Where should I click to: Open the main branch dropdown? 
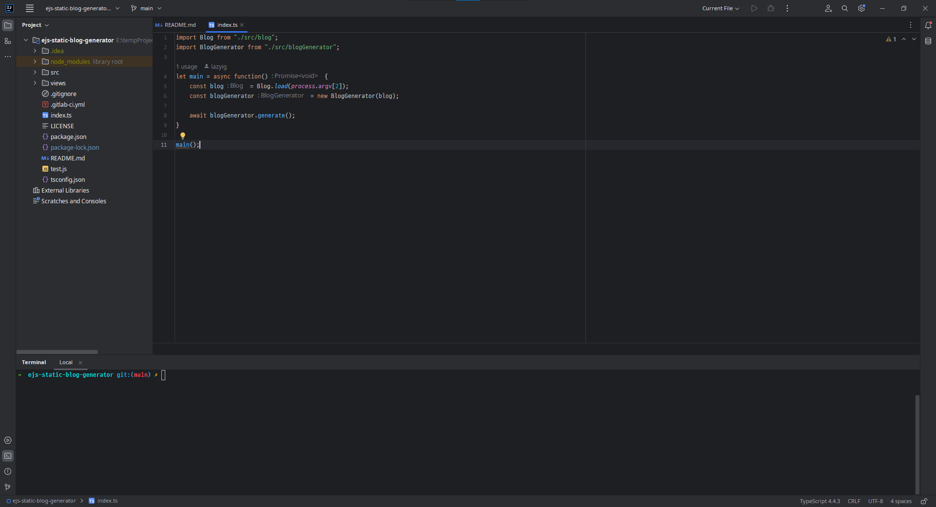click(x=146, y=8)
